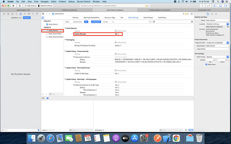Toggle the Navigator panel visibility
231x144 pixels.
coord(215,6)
